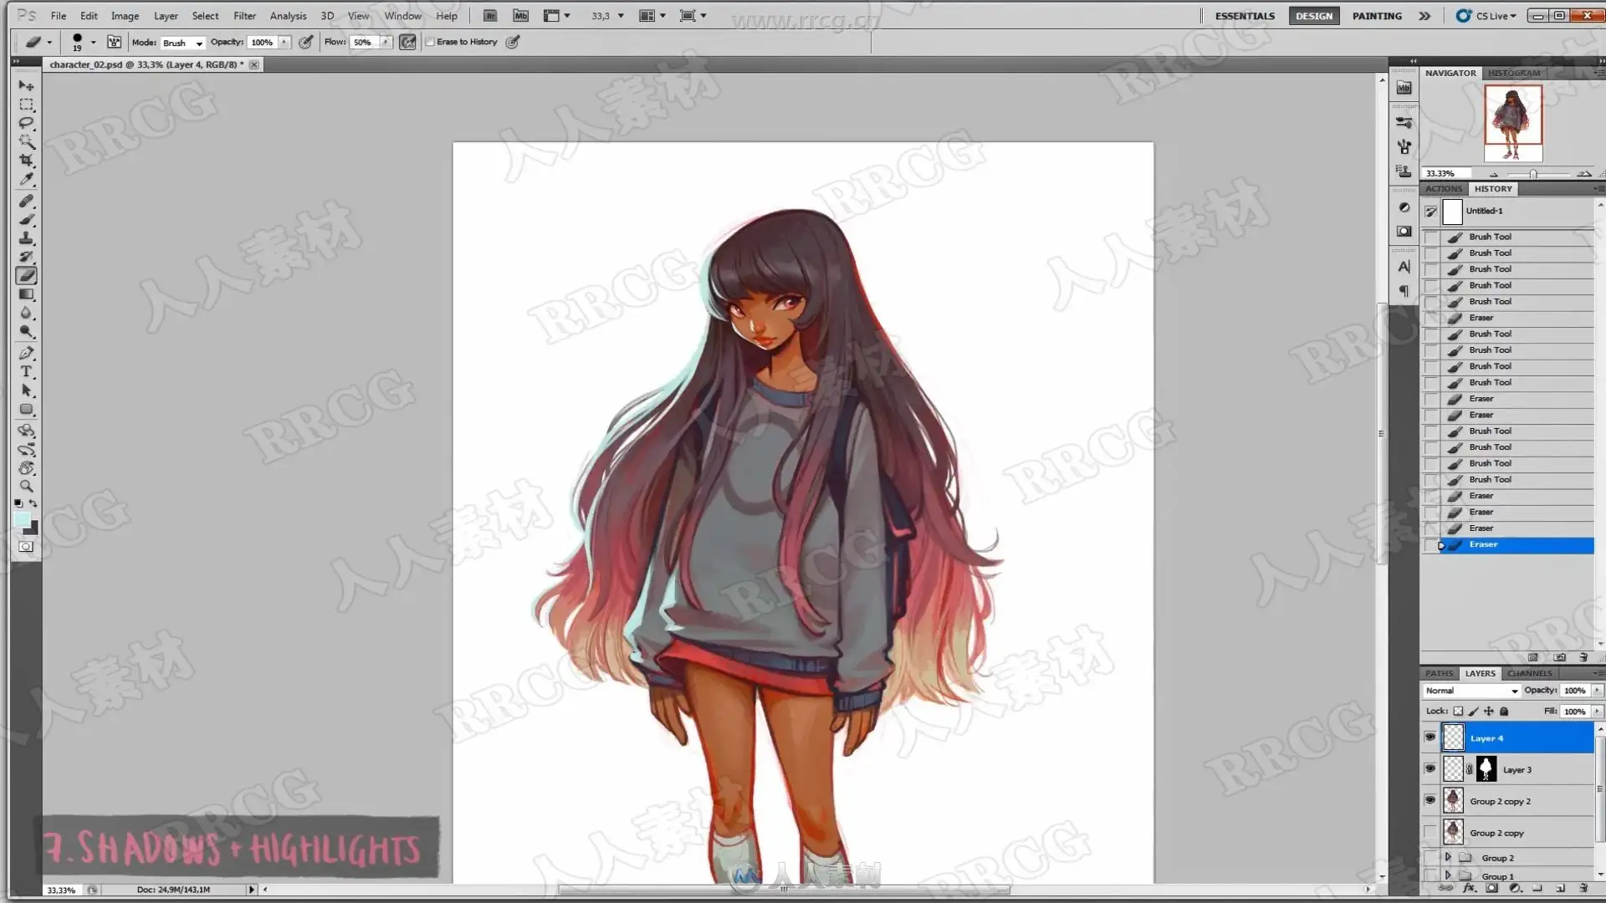Viewport: 1606px width, 903px height.
Task: Switch to the Painting workspace
Action: point(1377,16)
